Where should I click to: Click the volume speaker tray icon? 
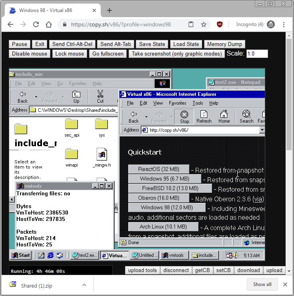235,255
